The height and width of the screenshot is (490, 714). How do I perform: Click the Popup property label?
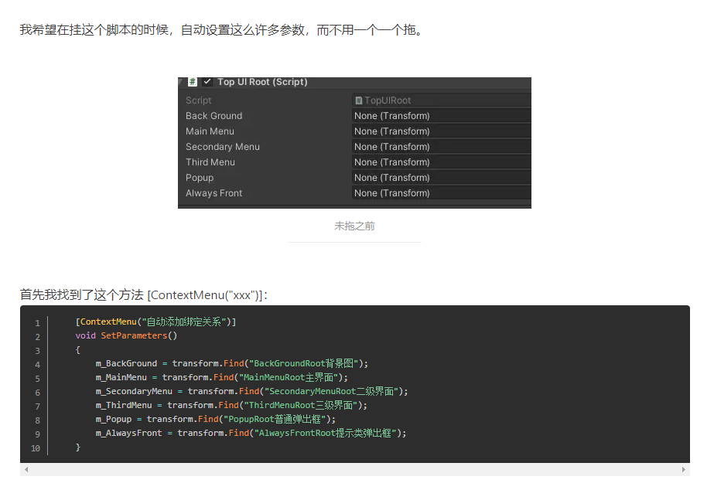pyautogui.click(x=200, y=178)
